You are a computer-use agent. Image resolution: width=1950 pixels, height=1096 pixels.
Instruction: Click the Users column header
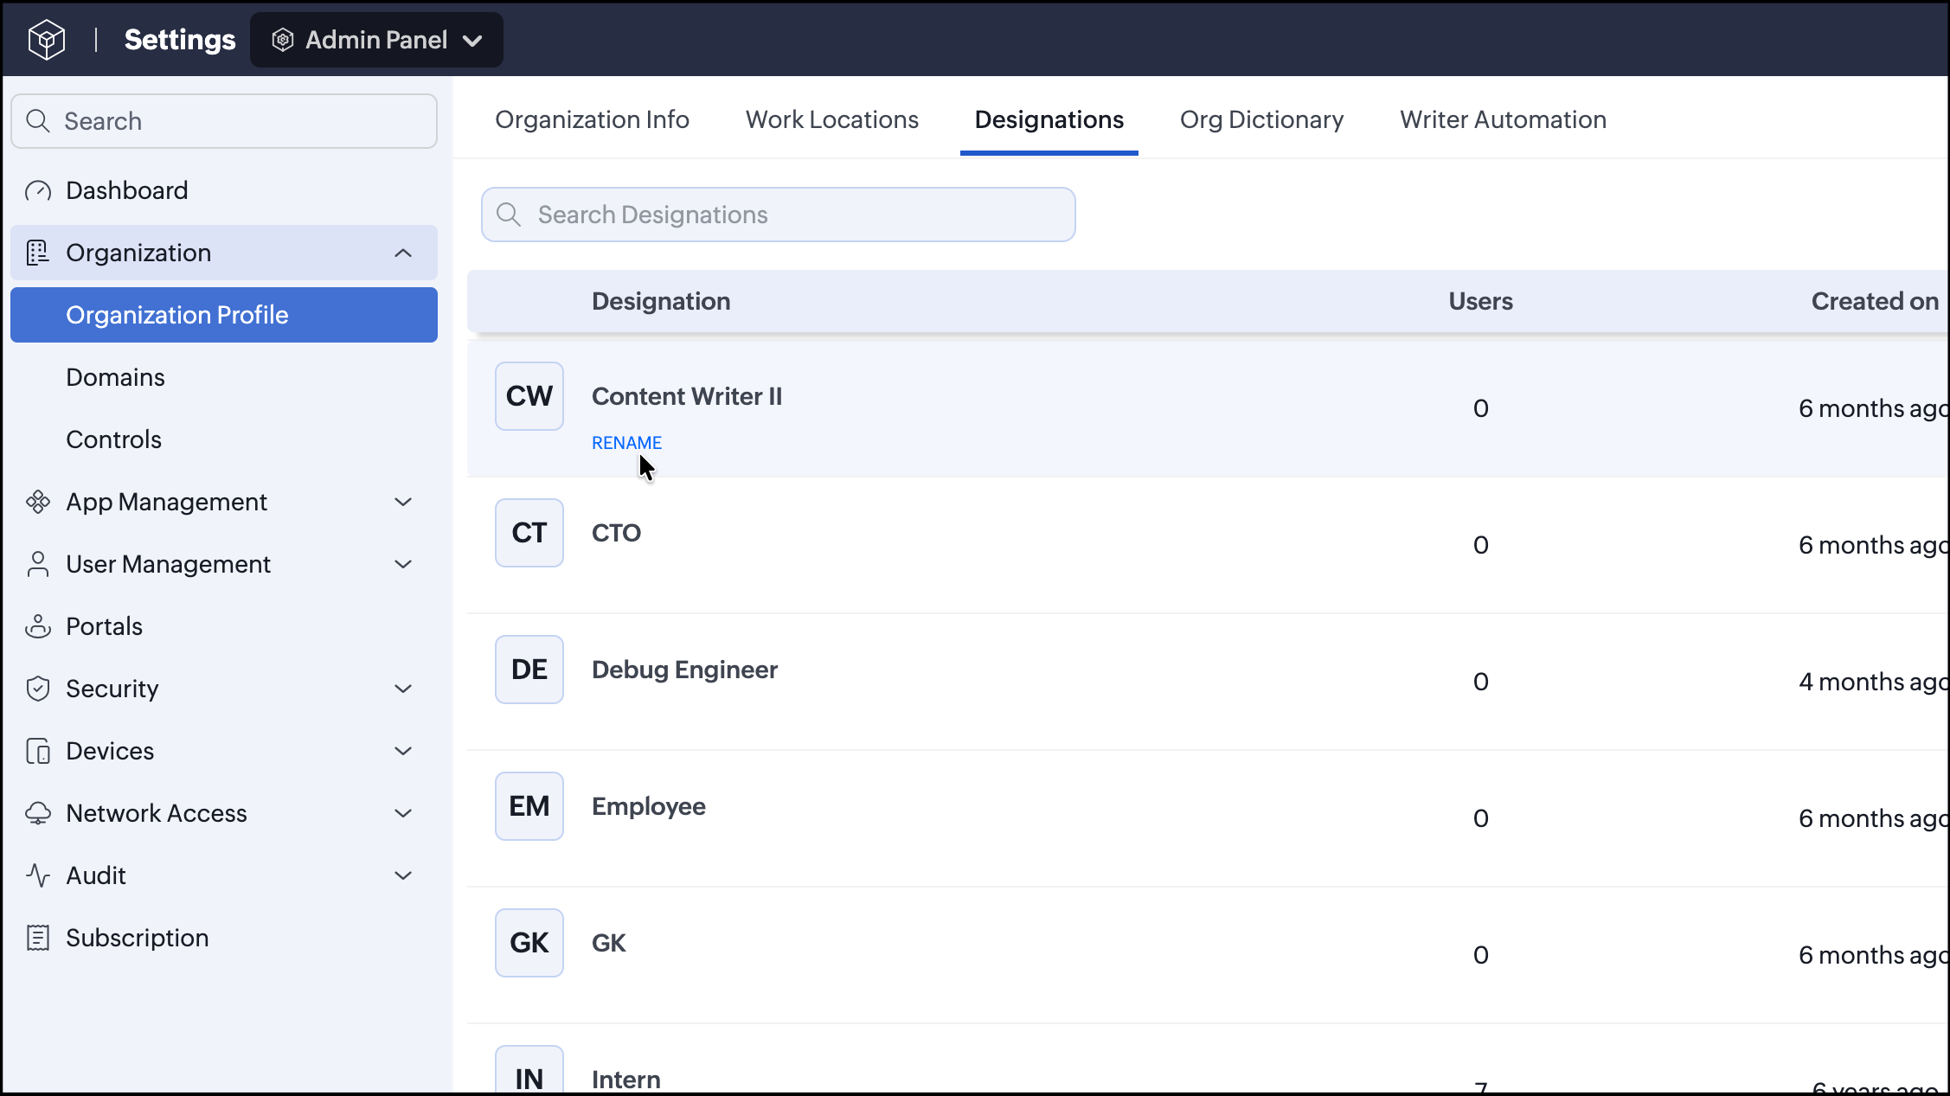[1481, 301]
